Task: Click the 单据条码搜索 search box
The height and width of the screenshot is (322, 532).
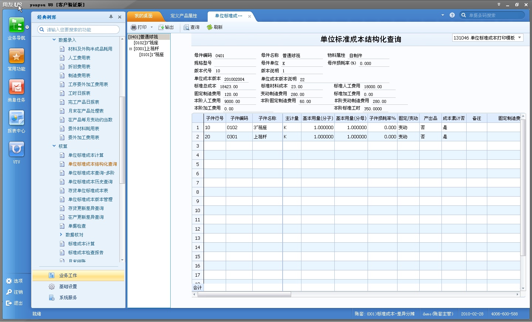Action: point(492,15)
